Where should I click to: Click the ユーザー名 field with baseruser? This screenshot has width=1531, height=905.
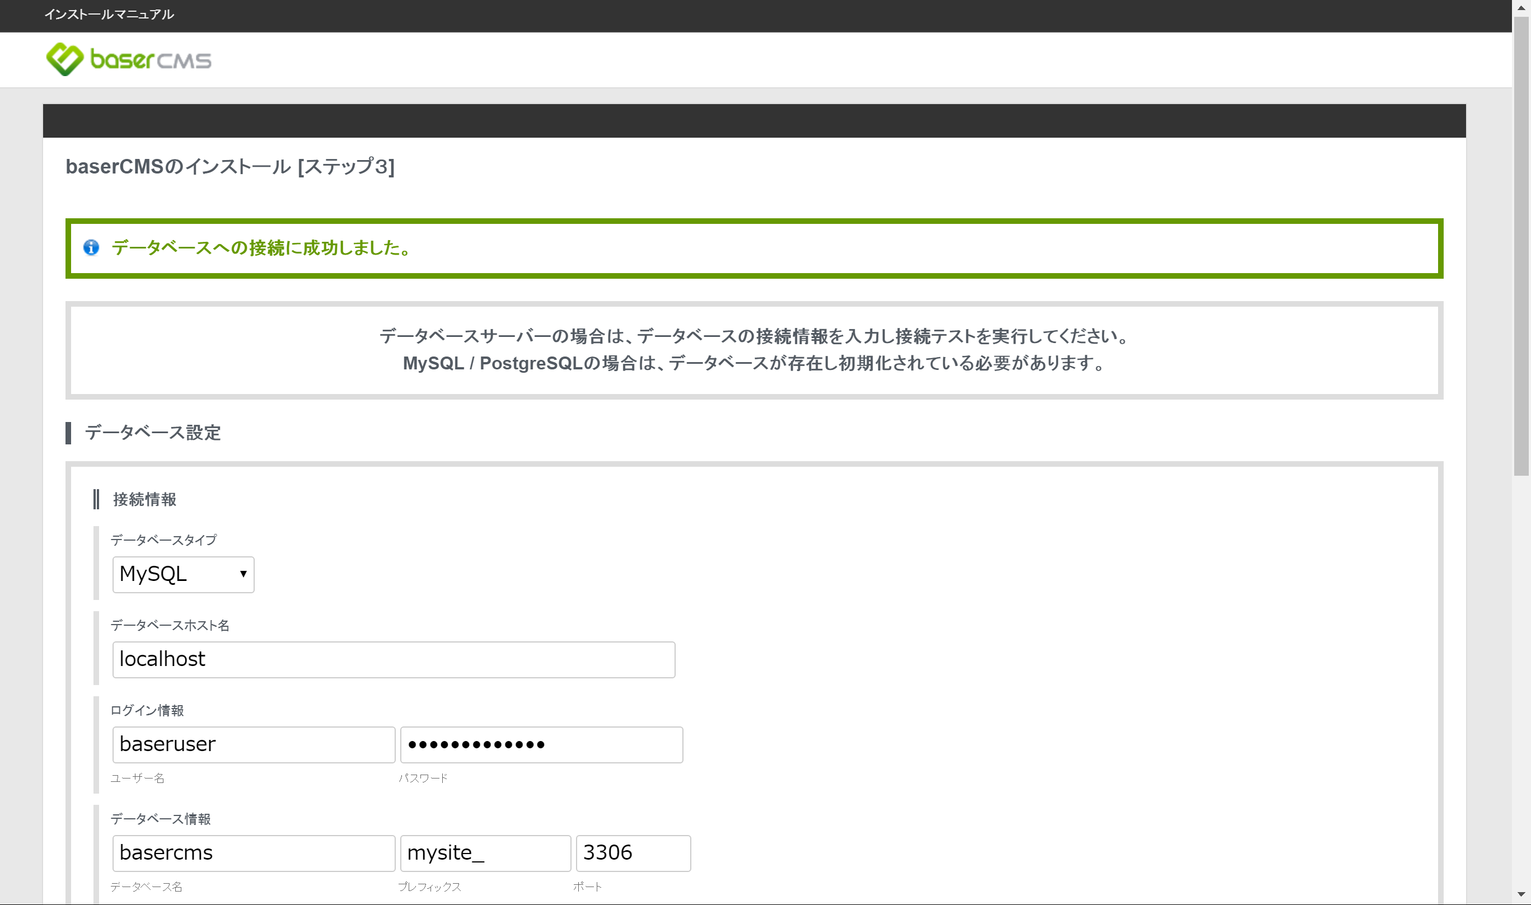(x=254, y=744)
